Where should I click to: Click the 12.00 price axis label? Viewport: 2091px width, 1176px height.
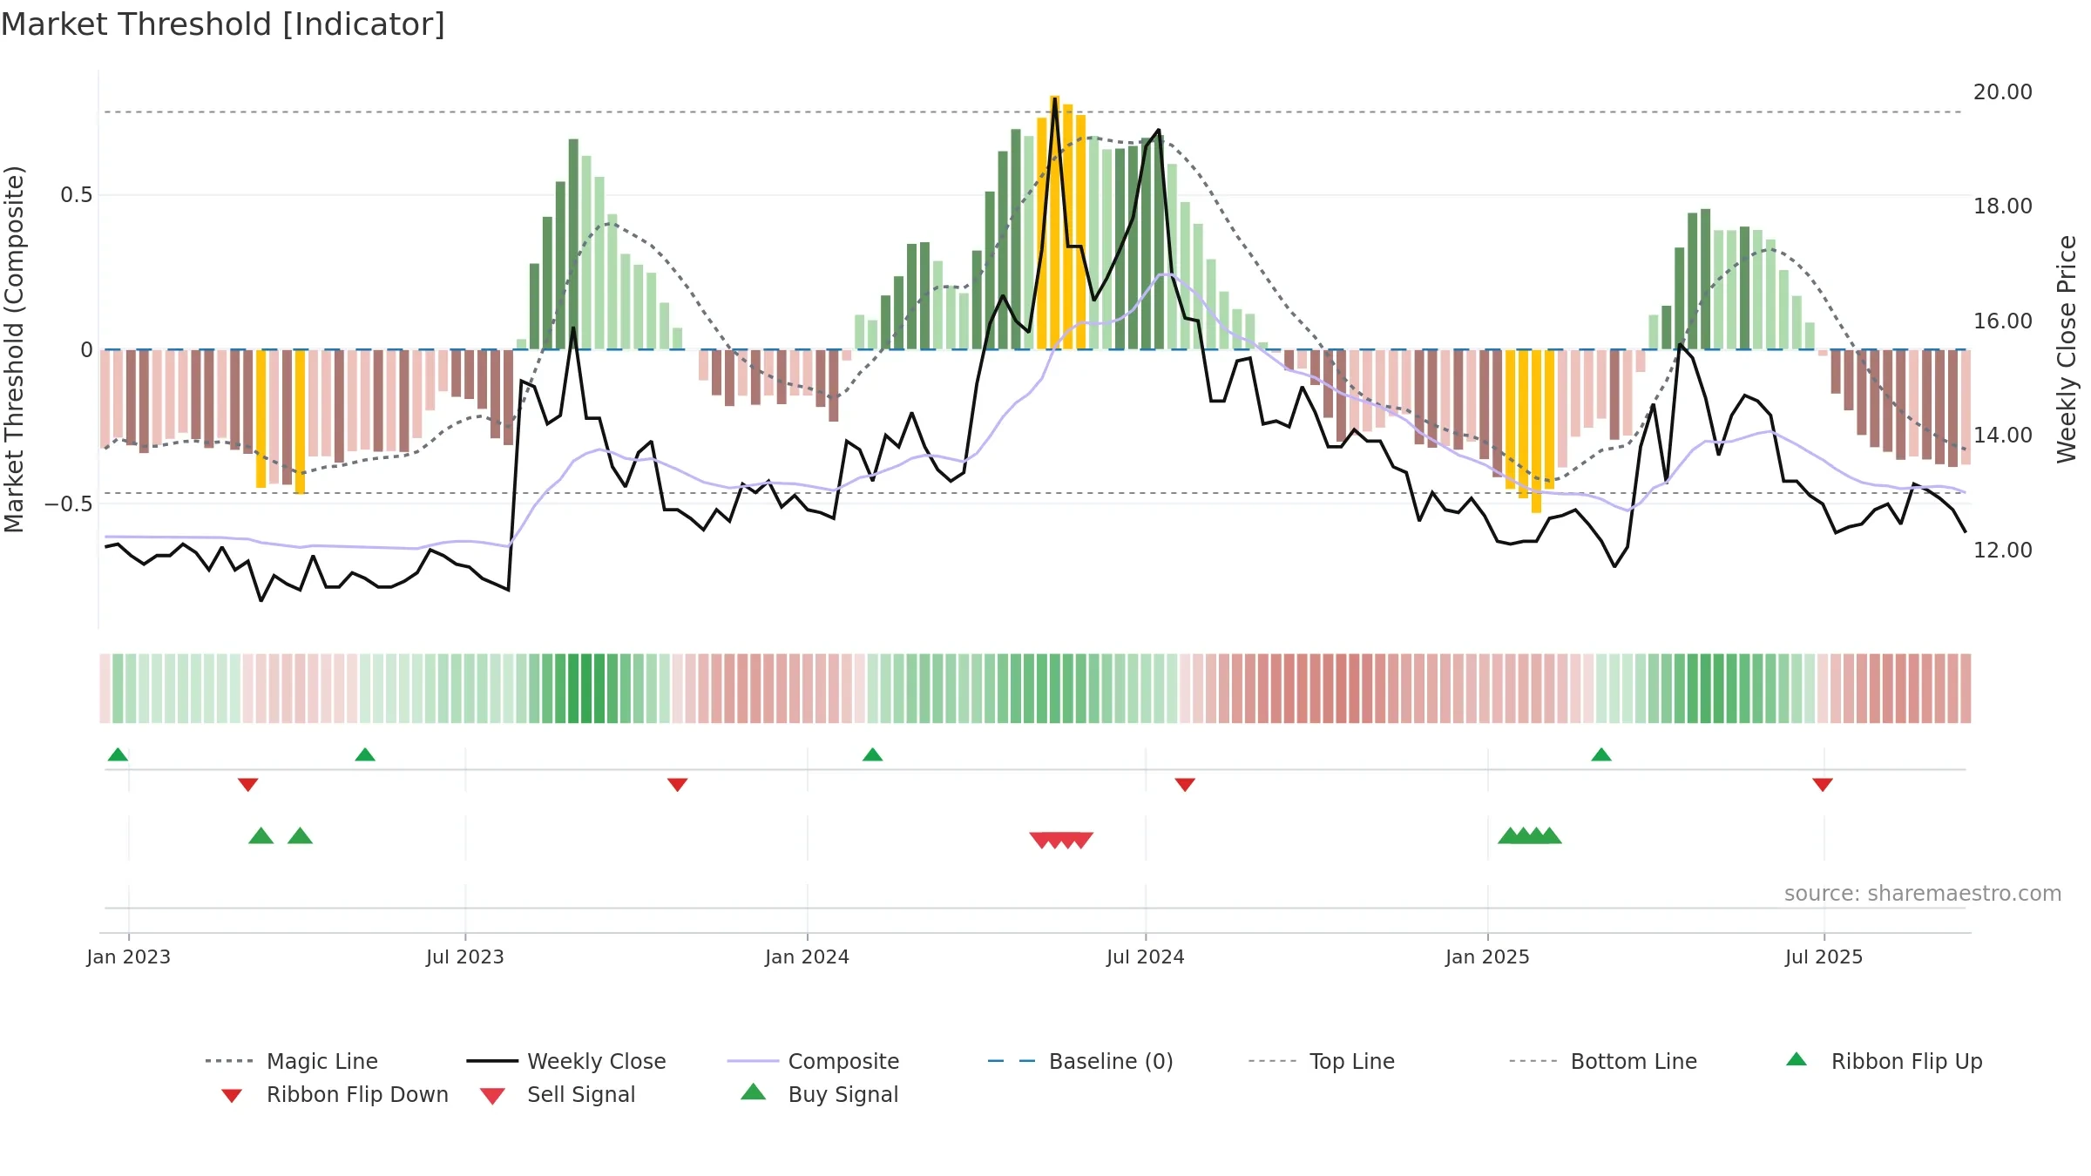click(2003, 550)
